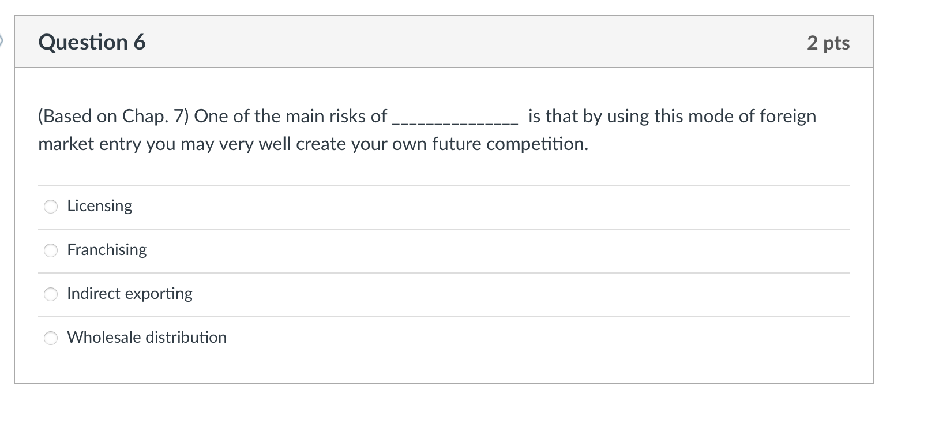The width and height of the screenshot is (939, 427).
Task: Click the chevron marker left of Question 6
Action: (3, 42)
